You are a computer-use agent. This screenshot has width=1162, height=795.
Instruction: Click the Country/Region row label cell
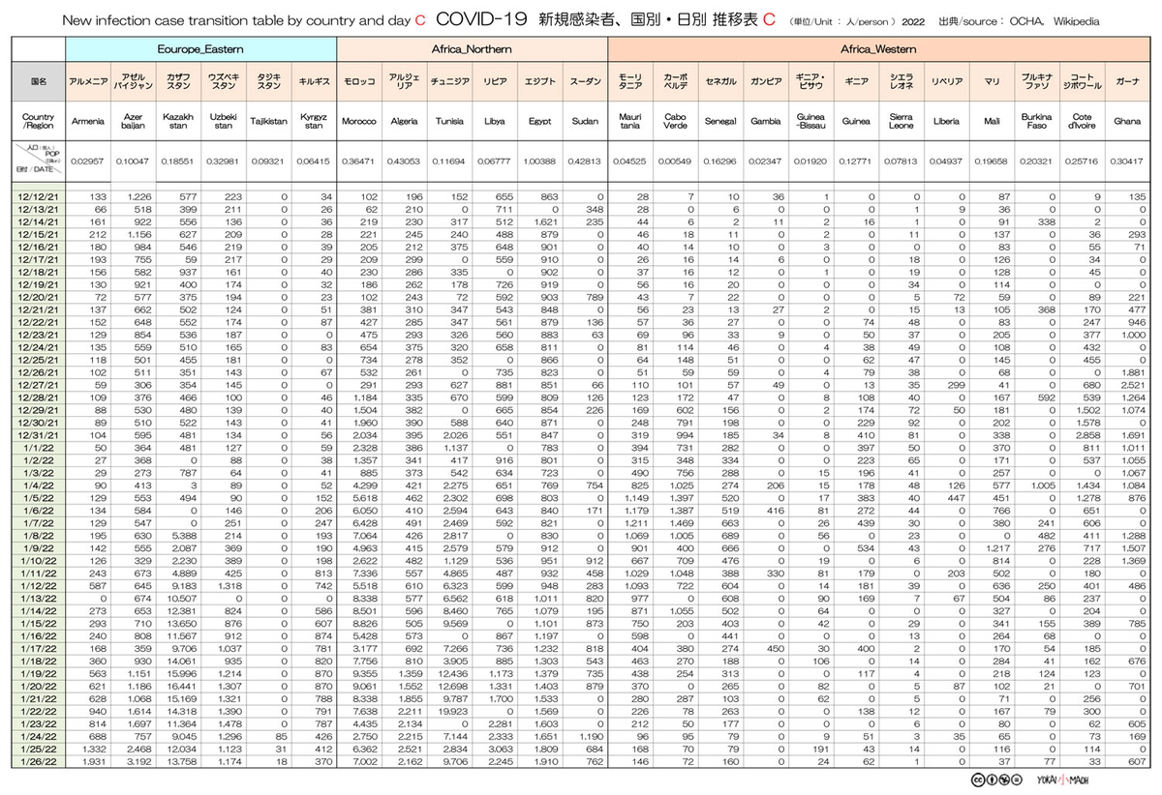tap(40, 121)
